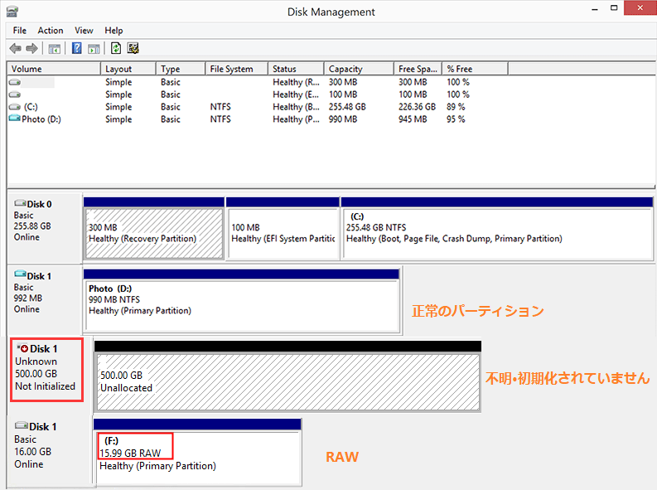The image size is (657, 490).
Task: Click the green Refresh toolbar icon
Action: (116, 49)
